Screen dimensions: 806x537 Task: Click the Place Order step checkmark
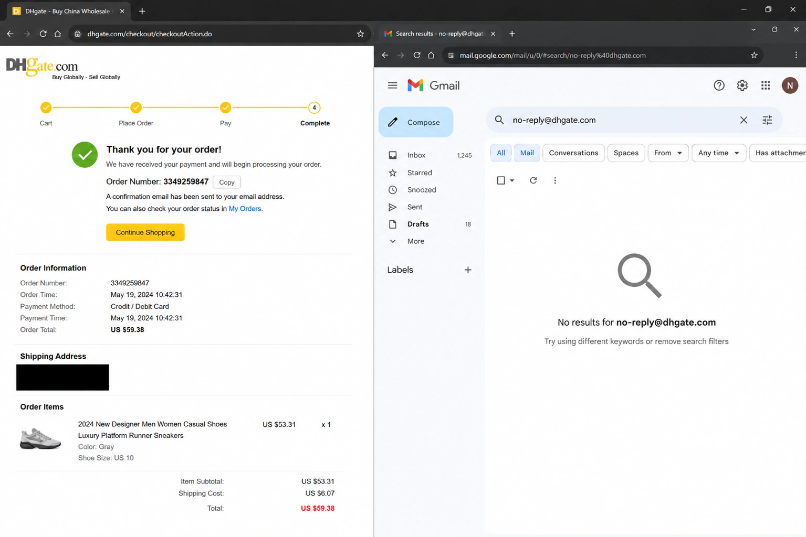136,108
